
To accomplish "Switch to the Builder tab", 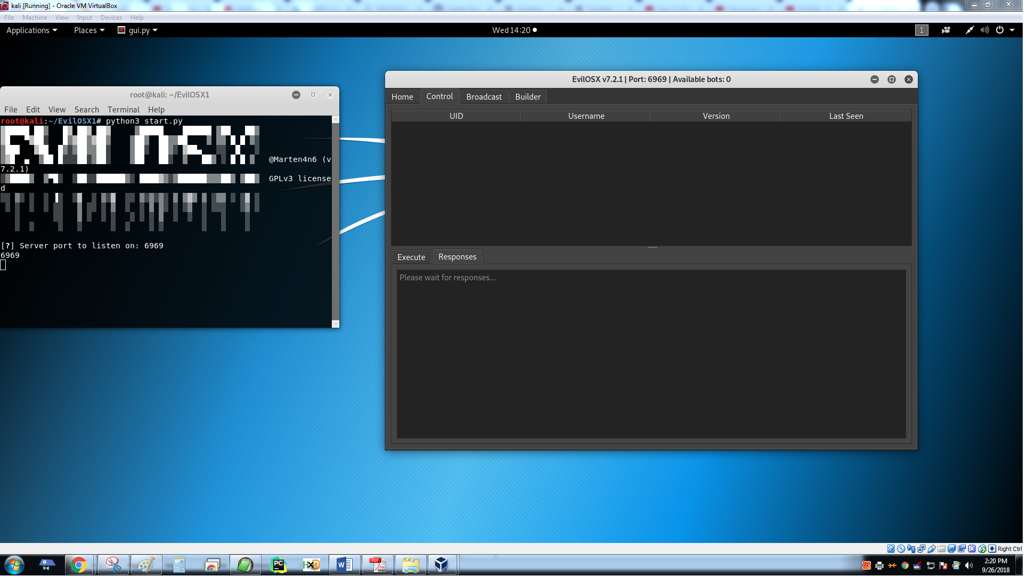I will (x=527, y=97).
